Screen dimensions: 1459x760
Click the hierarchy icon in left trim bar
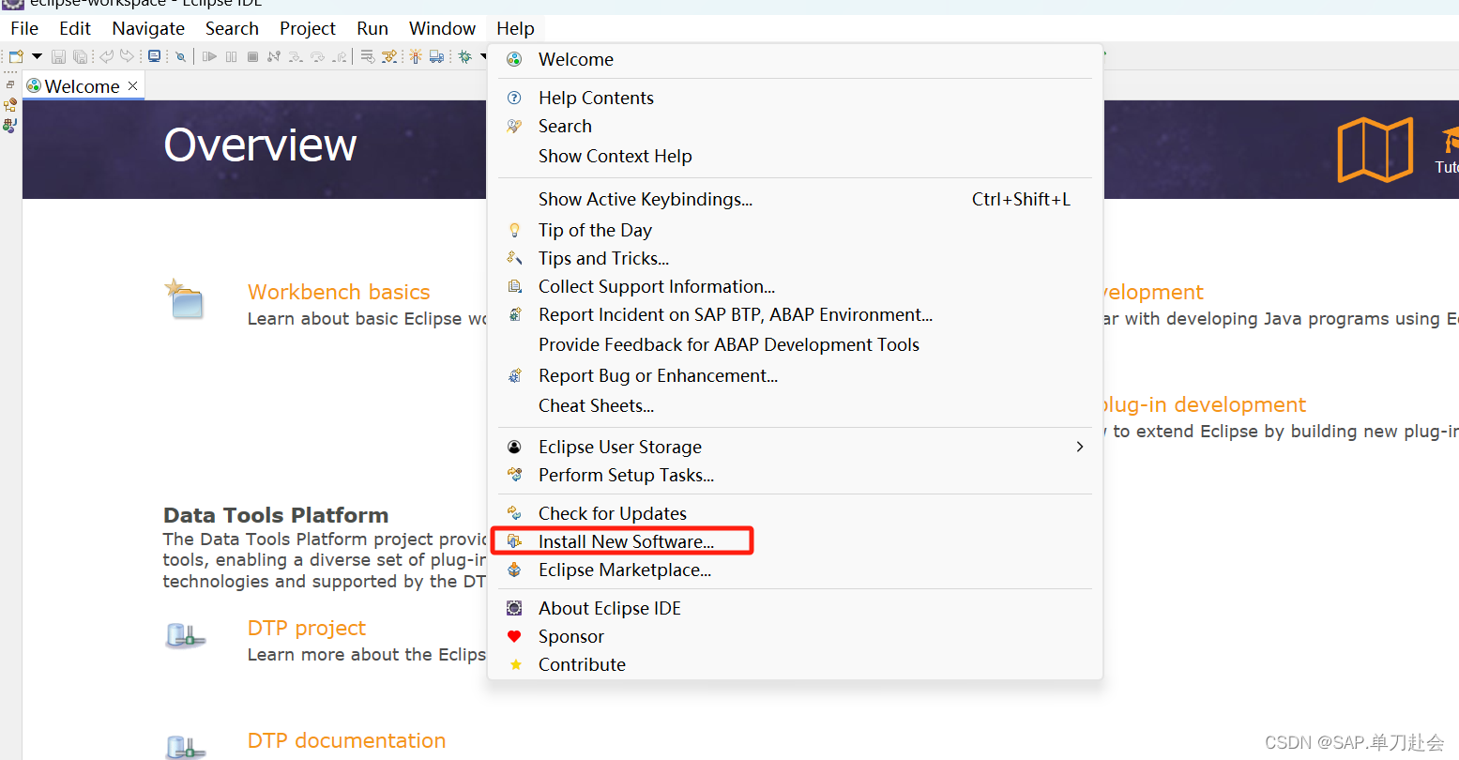click(10, 105)
